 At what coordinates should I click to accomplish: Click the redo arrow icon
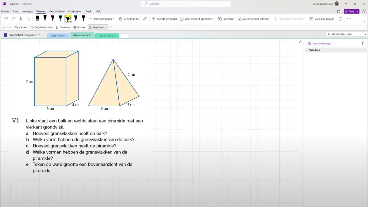point(13,18)
